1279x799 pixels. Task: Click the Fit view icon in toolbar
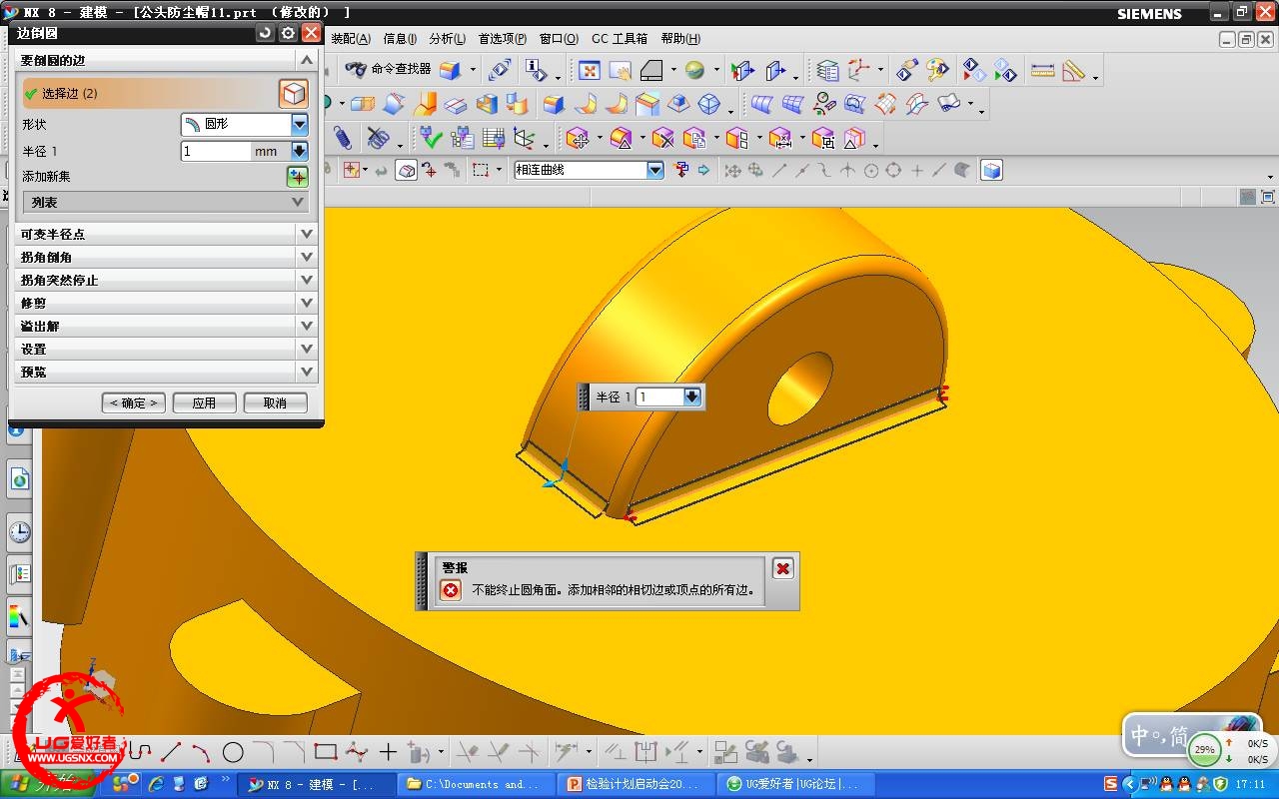590,70
